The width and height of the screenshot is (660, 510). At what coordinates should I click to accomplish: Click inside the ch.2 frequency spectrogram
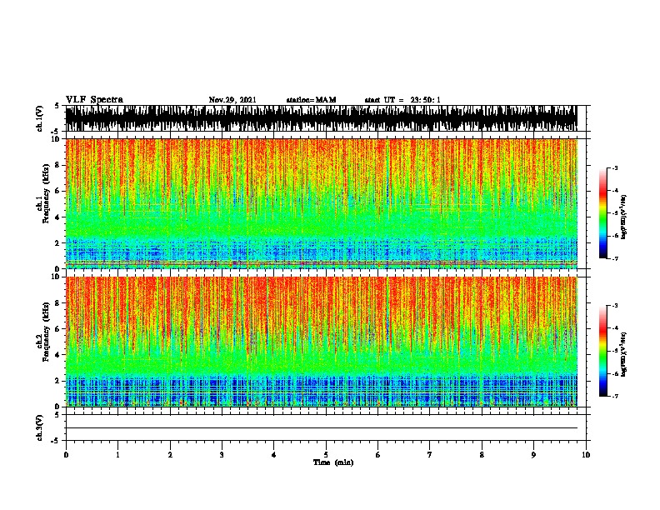pyautogui.click(x=322, y=342)
